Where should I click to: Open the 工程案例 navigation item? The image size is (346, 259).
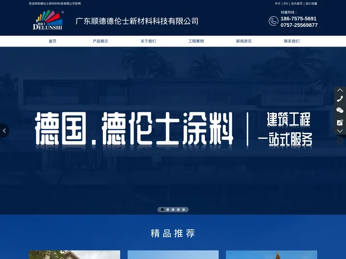pos(196,41)
